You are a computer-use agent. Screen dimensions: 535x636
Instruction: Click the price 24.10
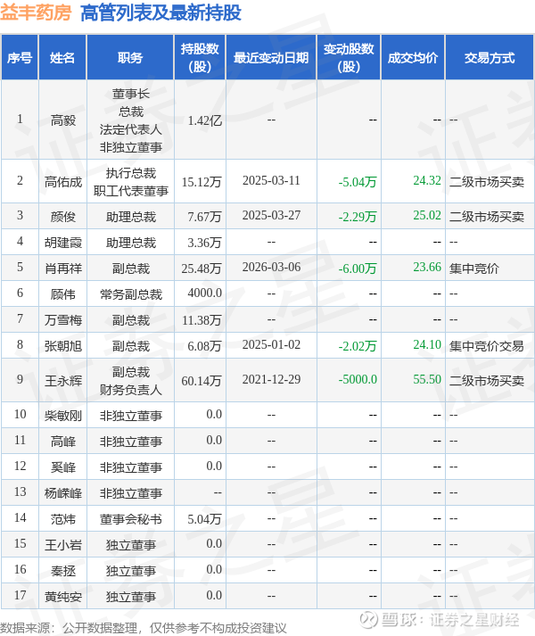pos(427,345)
